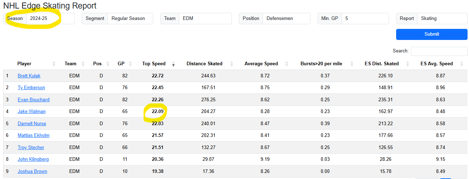This screenshot has height=179, width=469.
Task: Sort table by Player column arrows
Action: [54, 64]
